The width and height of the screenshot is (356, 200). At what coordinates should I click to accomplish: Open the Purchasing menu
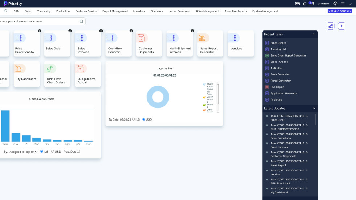44,11
